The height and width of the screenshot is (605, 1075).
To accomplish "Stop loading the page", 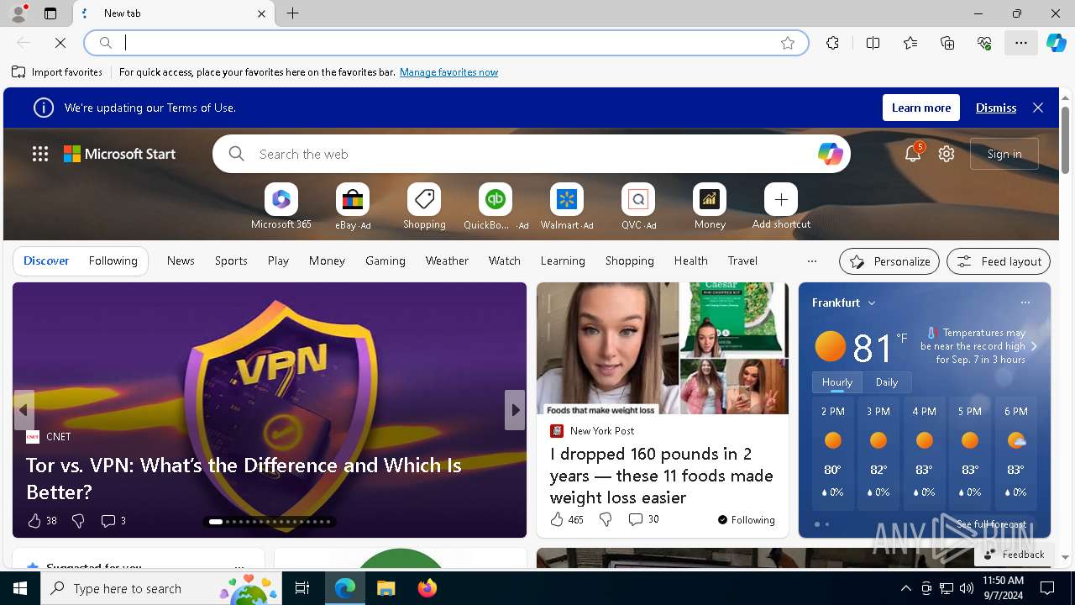I will click(60, 43).
